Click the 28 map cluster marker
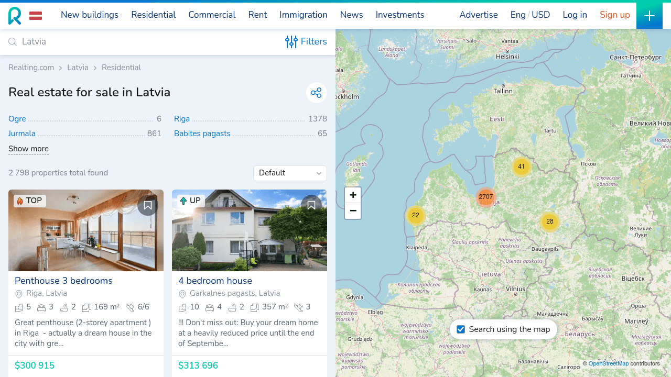The image size is (671, 377). [549, 221]
